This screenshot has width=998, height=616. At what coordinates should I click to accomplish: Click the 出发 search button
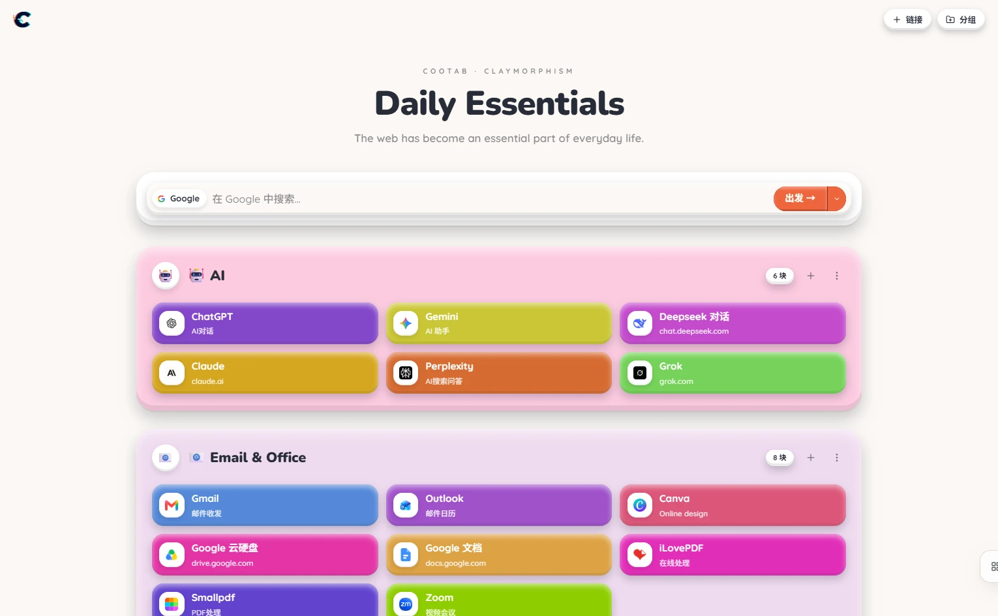click(800, 199)
